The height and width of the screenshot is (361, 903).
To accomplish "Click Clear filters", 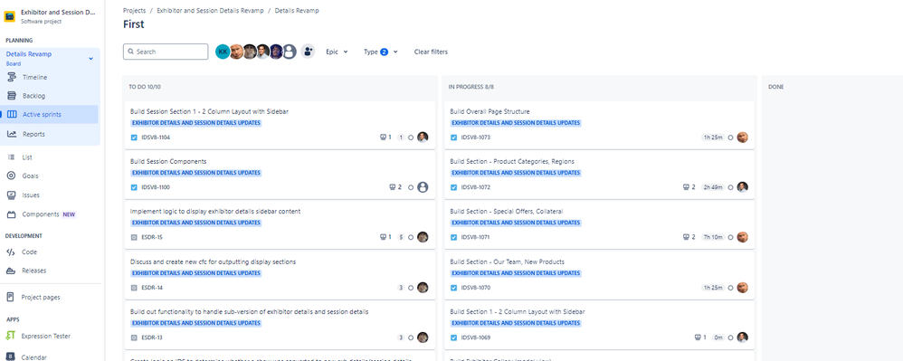I will point(431,52).
